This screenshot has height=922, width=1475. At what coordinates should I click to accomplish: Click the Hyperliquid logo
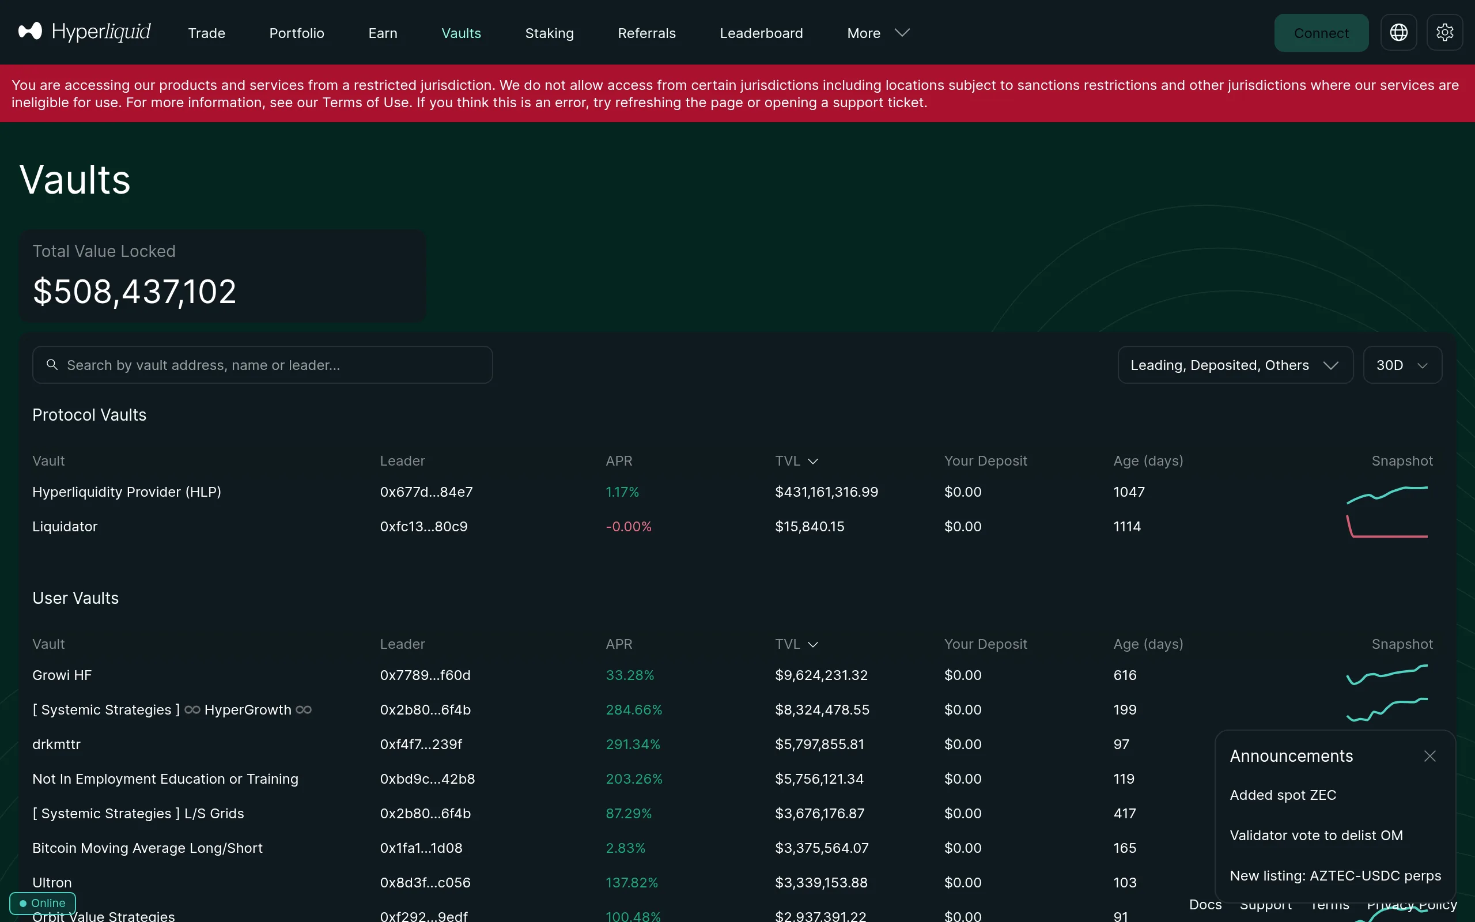click(84, 32)
